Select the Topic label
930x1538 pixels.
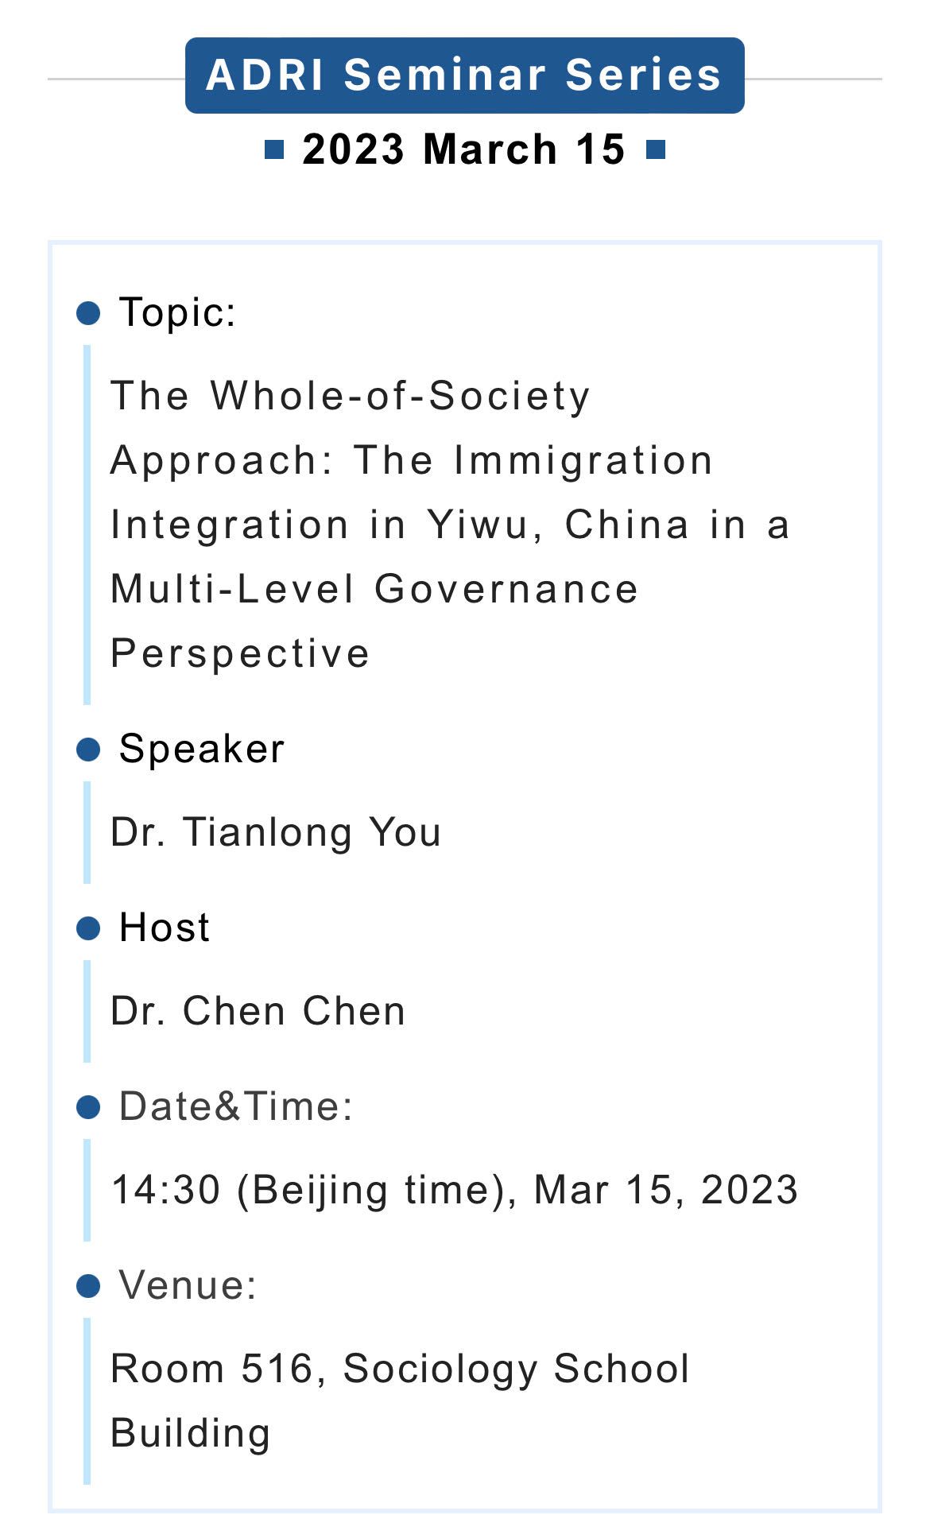coord(177,312)
